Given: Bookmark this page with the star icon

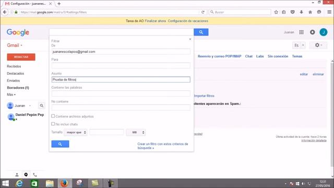Looking at the screenshot, I should 276,12.
